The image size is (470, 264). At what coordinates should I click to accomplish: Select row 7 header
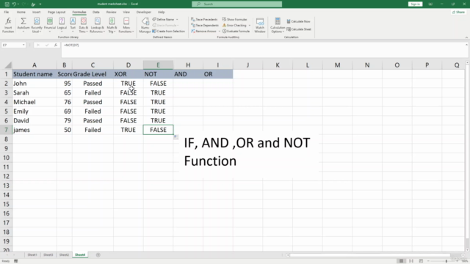[6, 130]
